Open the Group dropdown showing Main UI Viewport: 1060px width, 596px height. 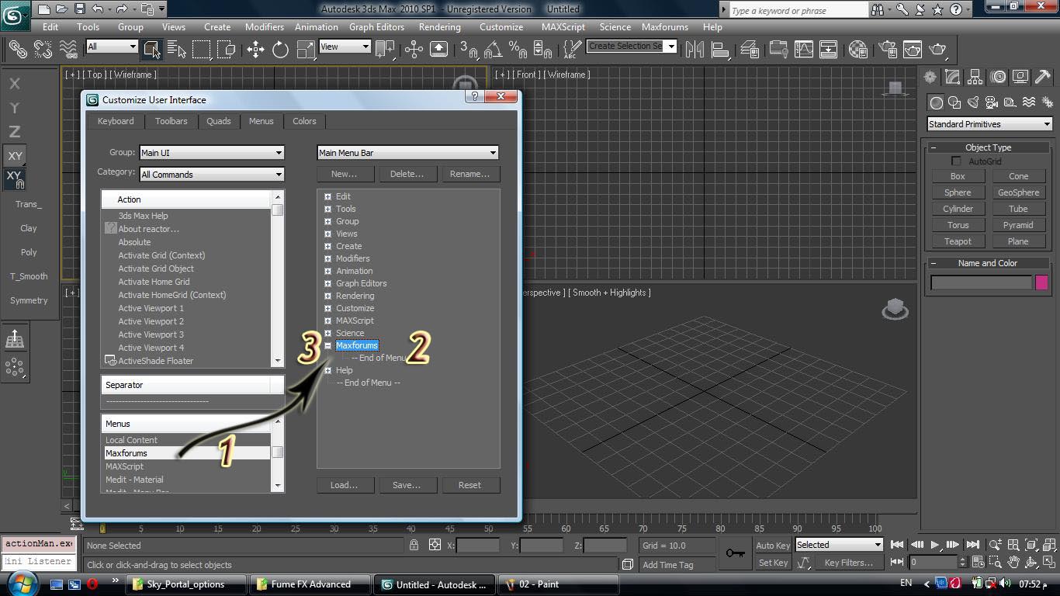point(212,153)
